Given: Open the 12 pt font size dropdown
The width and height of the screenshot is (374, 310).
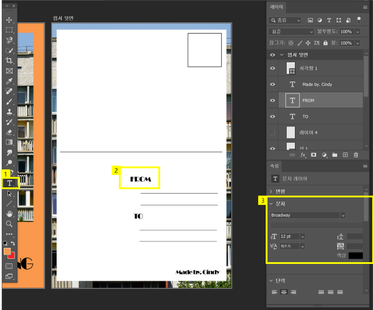Looking at the screenshot, I should point(302,237).
